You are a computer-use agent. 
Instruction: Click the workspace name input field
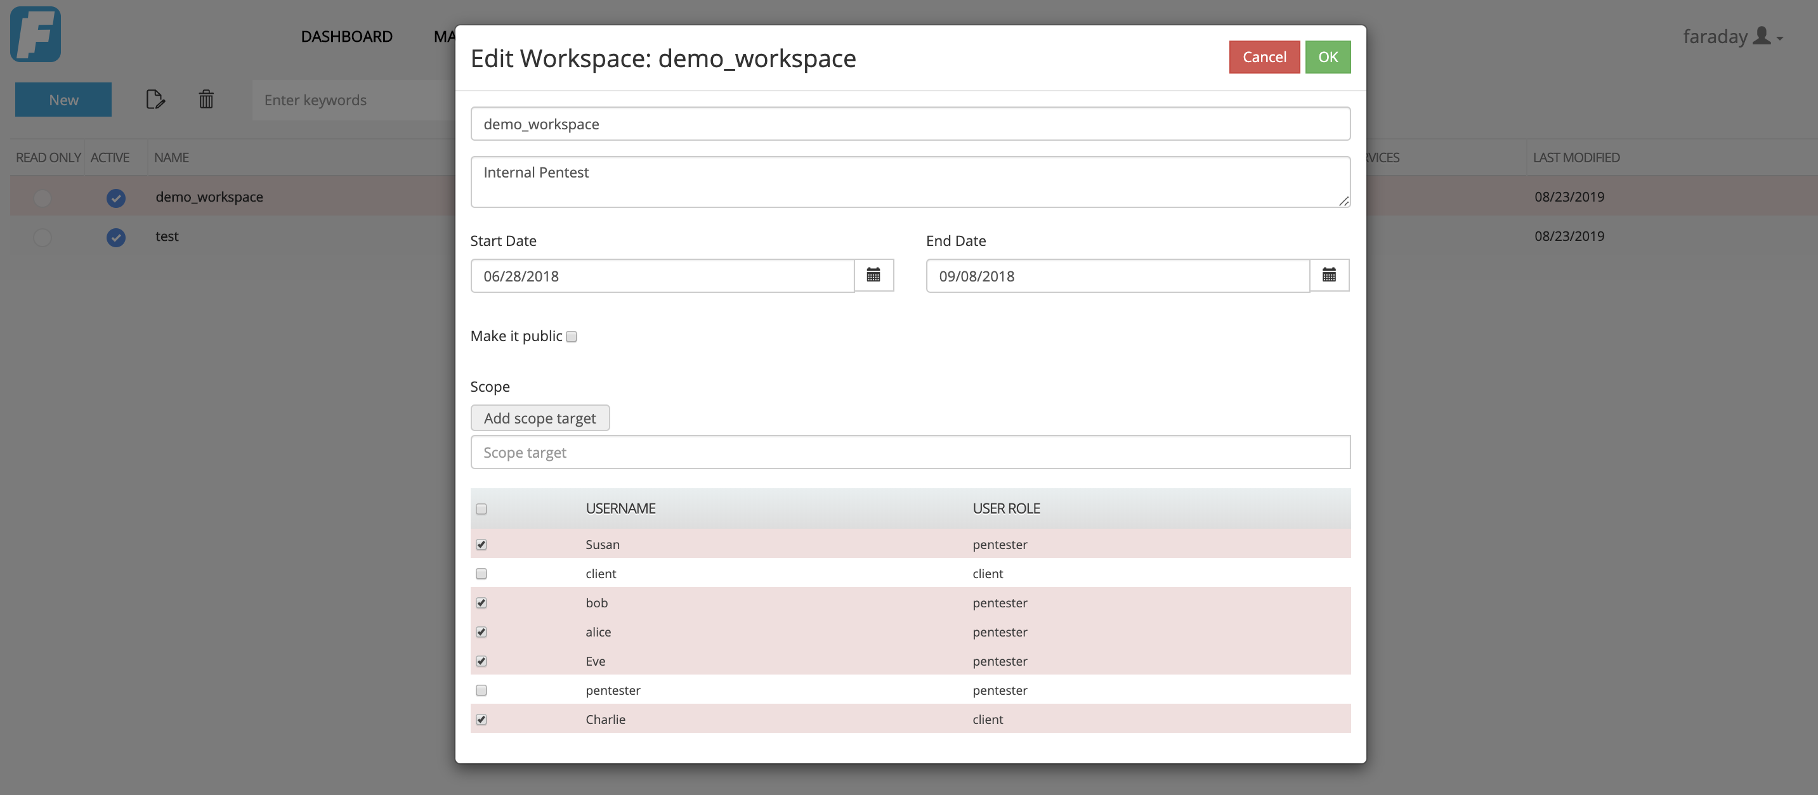[x=910, y=124]
